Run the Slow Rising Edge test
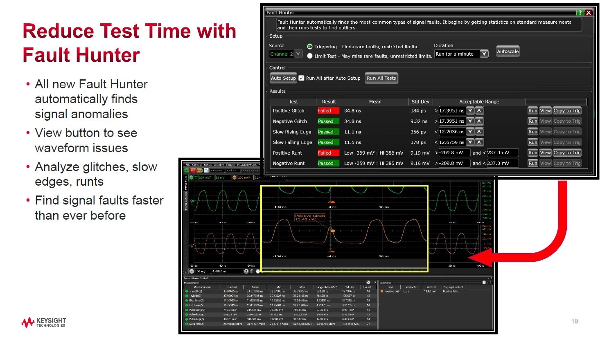Screen dimensions: 600x337 coord(533,132)
